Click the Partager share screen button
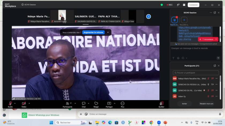 click(x=109, y=104)
